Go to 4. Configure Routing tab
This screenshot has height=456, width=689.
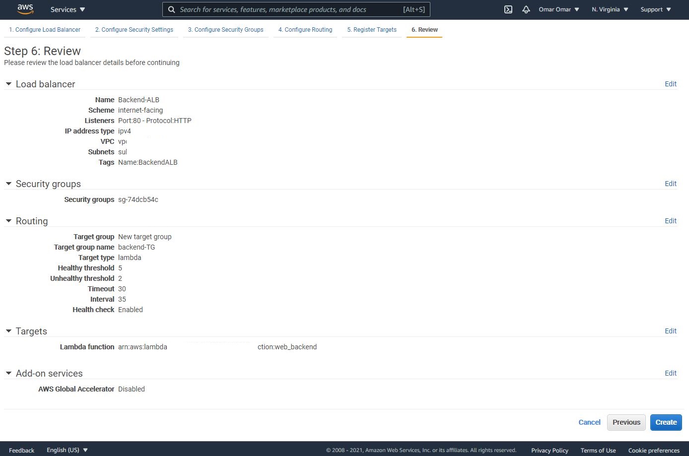click(305, 30)
